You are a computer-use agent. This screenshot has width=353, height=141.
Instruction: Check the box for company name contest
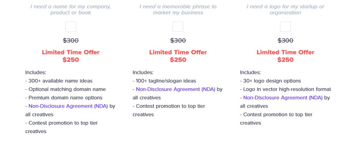point(71,27)
